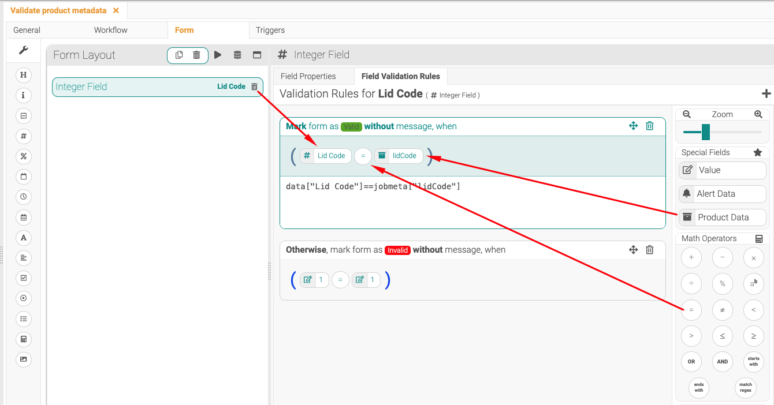The width and height of the screenshot is (774, 405).
Task: Zoom out with magnifier minus
Action: pos(687,114)
